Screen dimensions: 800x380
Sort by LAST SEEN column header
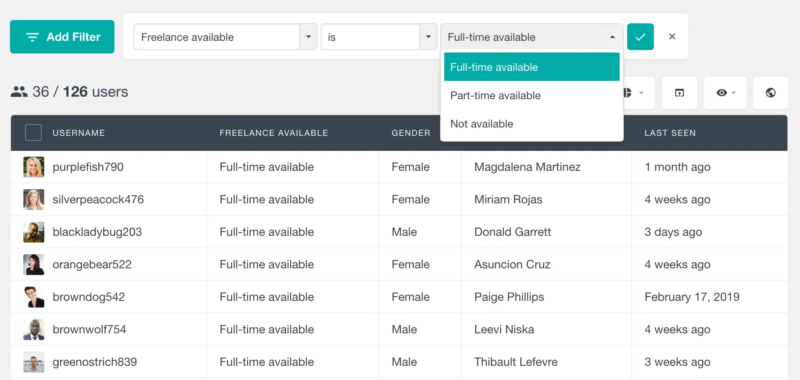(670, 133)
